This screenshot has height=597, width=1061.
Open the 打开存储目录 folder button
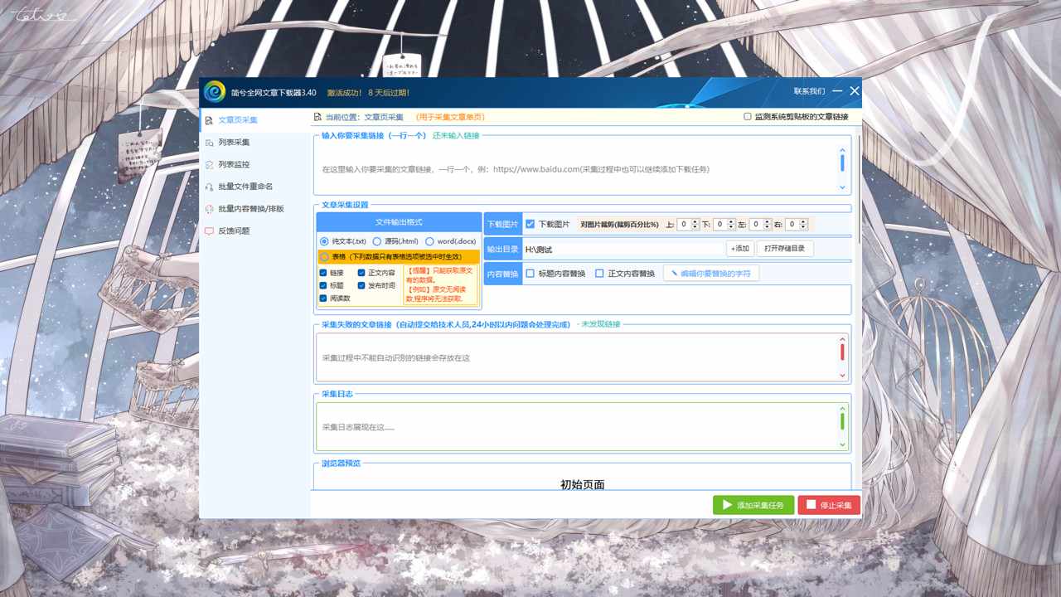[x=784, y=249]
